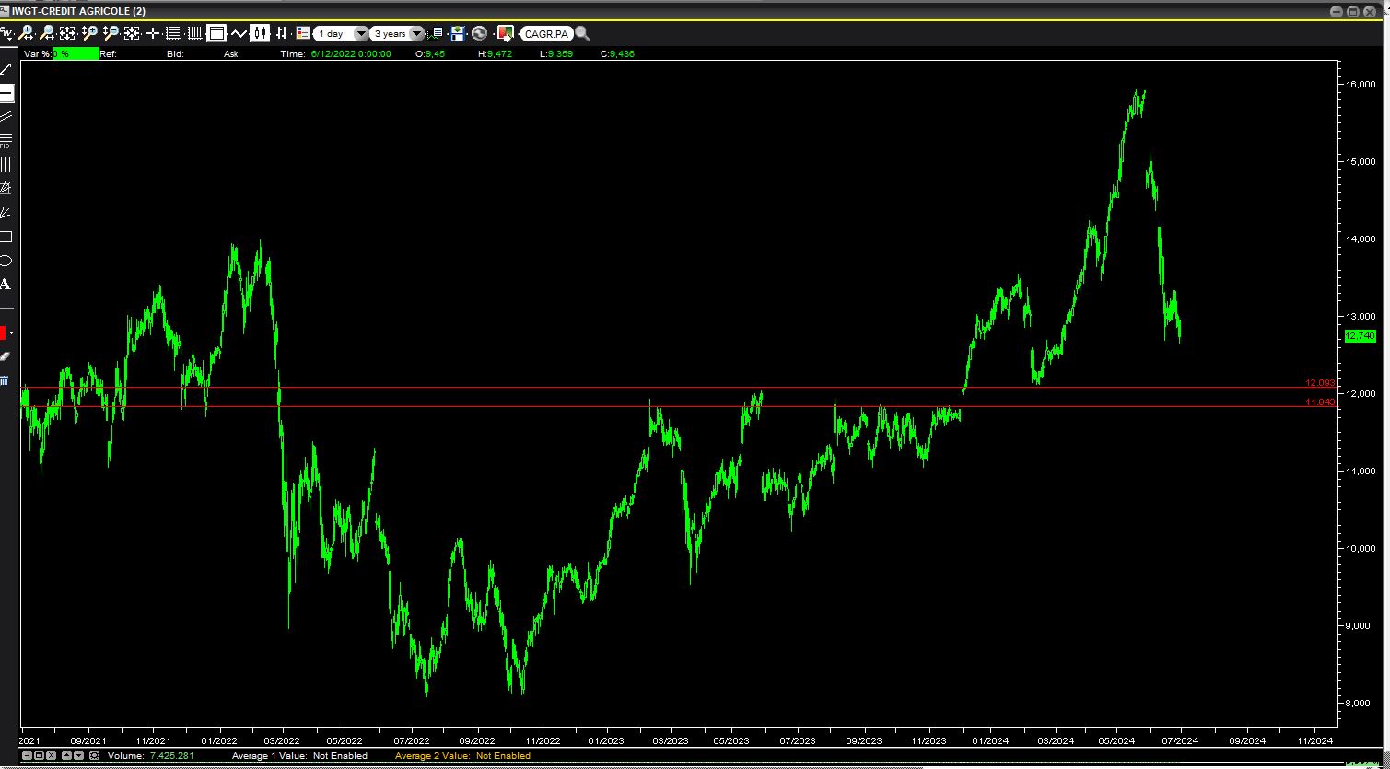Screen dimensions: 1390x769
Task: Pick the rectangle drawing tool
Action: (6, 237)
